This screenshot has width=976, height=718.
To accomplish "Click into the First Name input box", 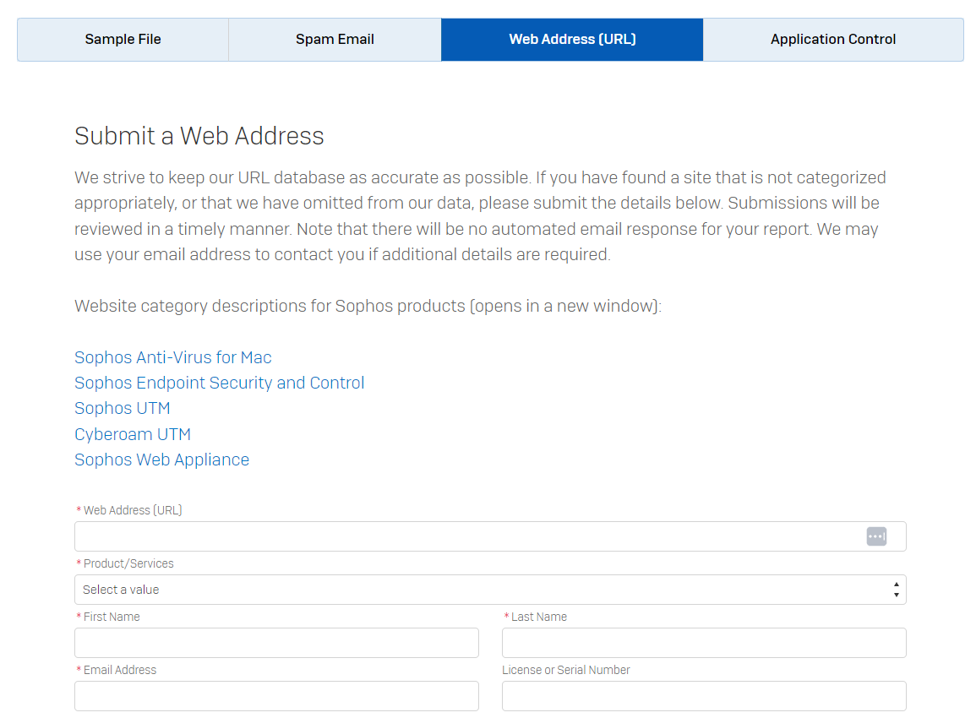I will [x=276, y=643].
